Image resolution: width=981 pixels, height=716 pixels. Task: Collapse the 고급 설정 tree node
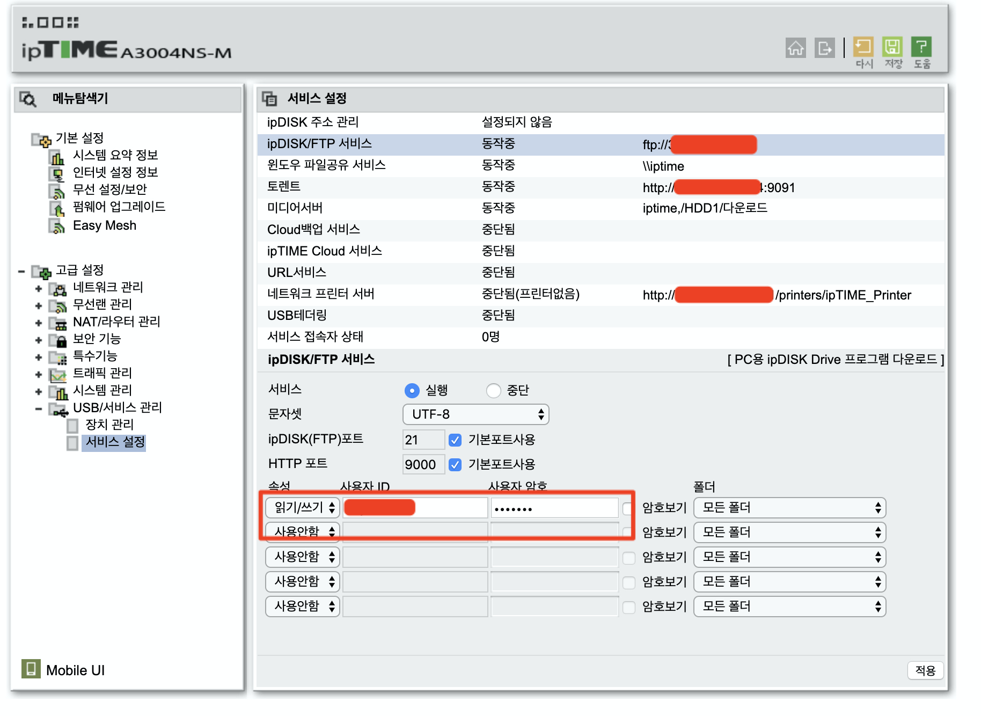click(21, 272)
